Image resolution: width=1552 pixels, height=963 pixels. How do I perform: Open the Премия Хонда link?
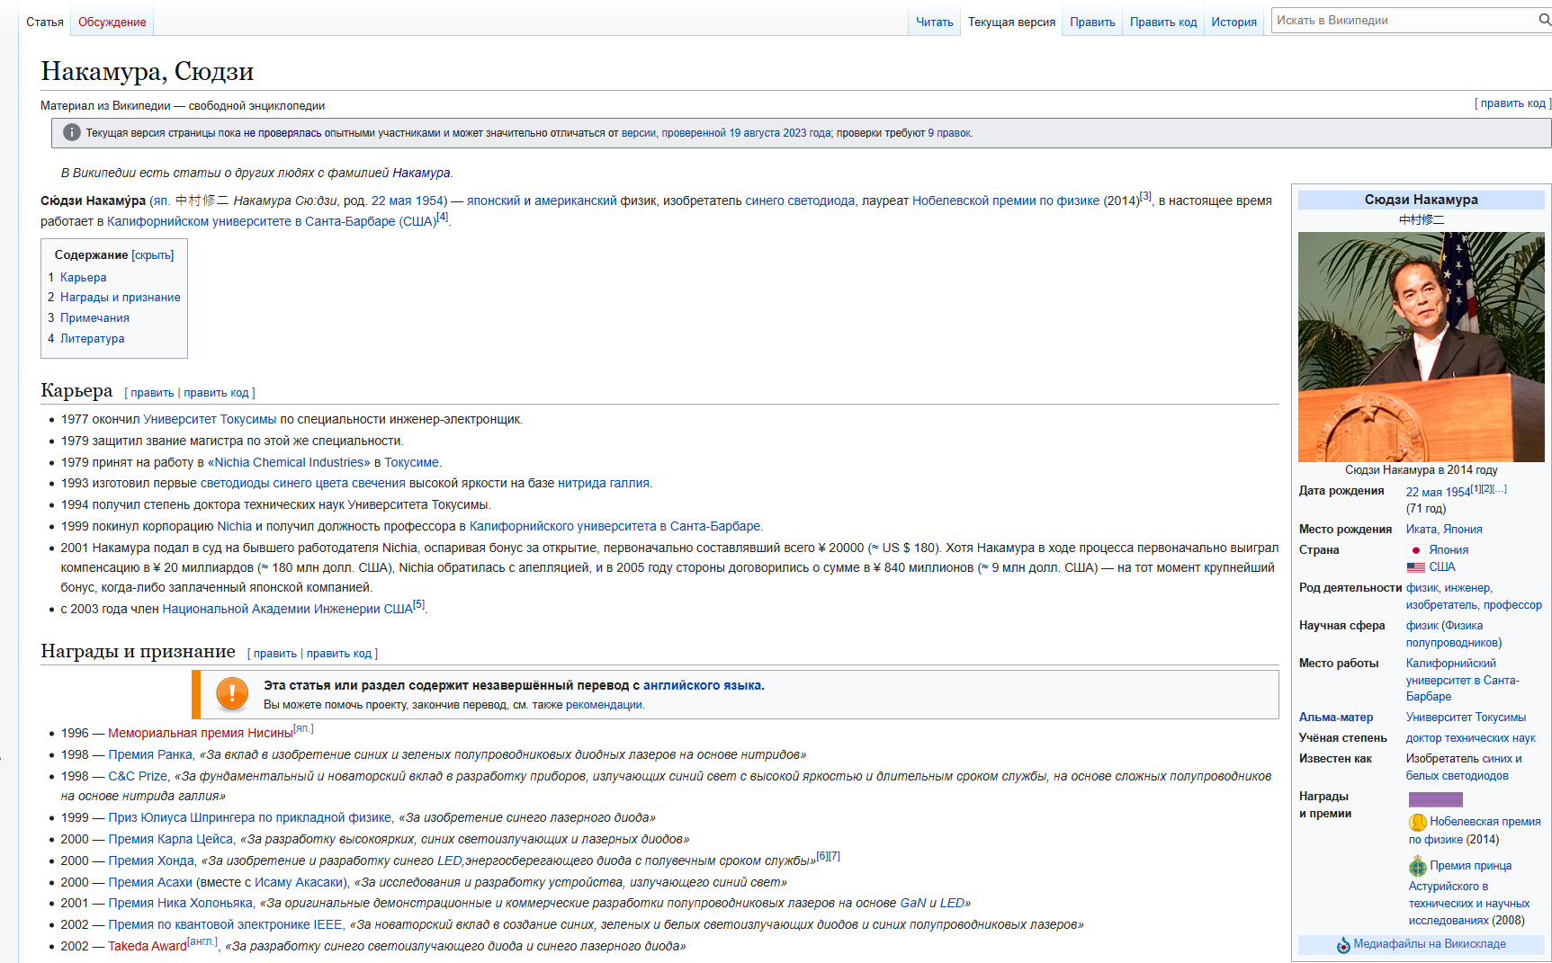151,861
